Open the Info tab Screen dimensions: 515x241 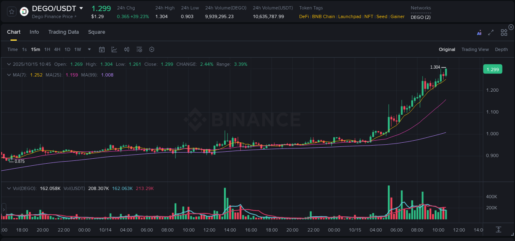(34, 32)
